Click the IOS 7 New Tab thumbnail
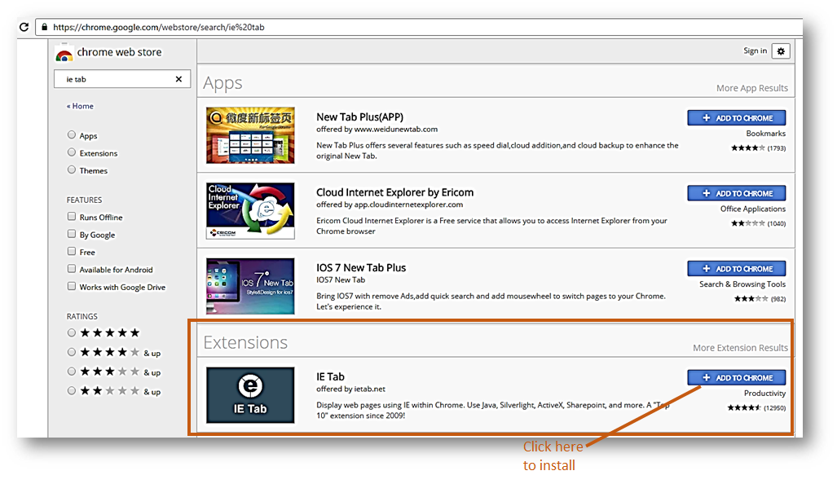Viewport: 837px width, 484px height. coord(250,286)
